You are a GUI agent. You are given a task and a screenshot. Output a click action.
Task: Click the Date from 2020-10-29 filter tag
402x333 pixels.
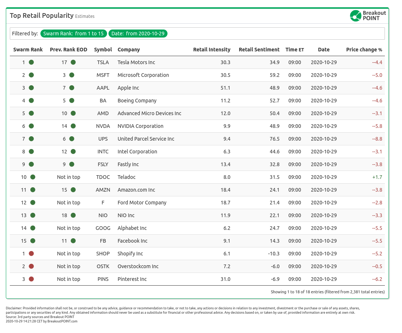click(138, 34)
